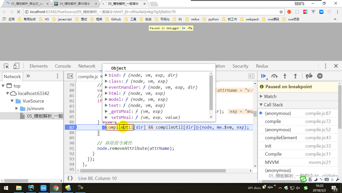Open the webpack bookmarks folder

pyautogui.click(x=249, y=19)
